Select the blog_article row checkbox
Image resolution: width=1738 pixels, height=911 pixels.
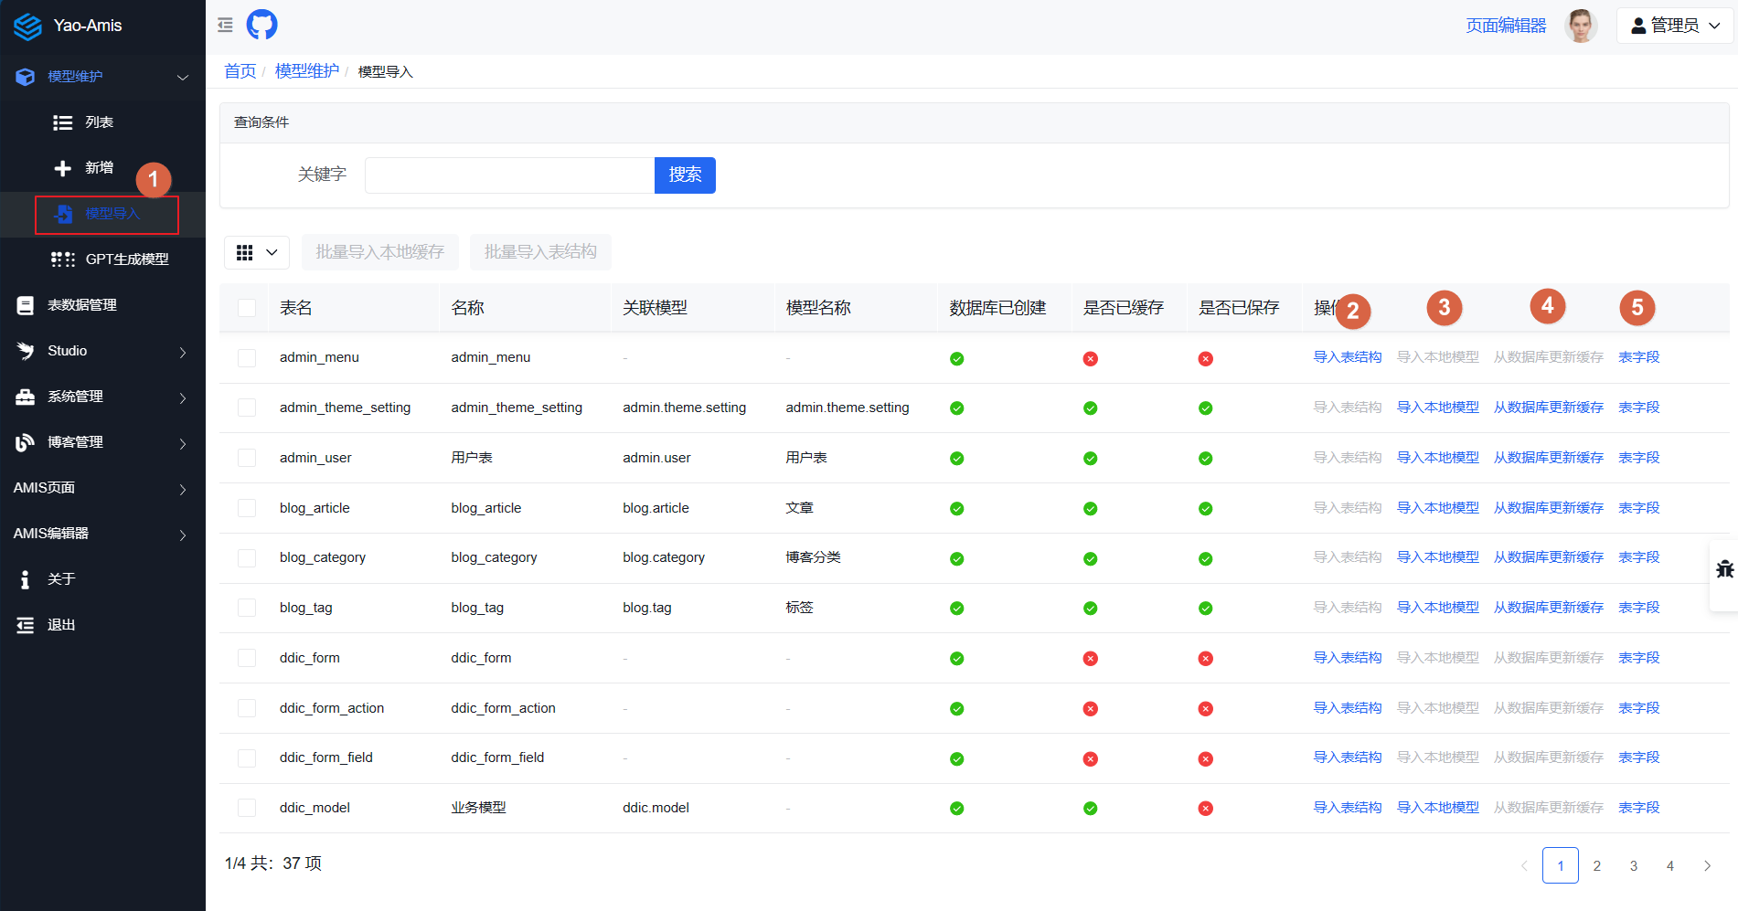click(247, 508)
